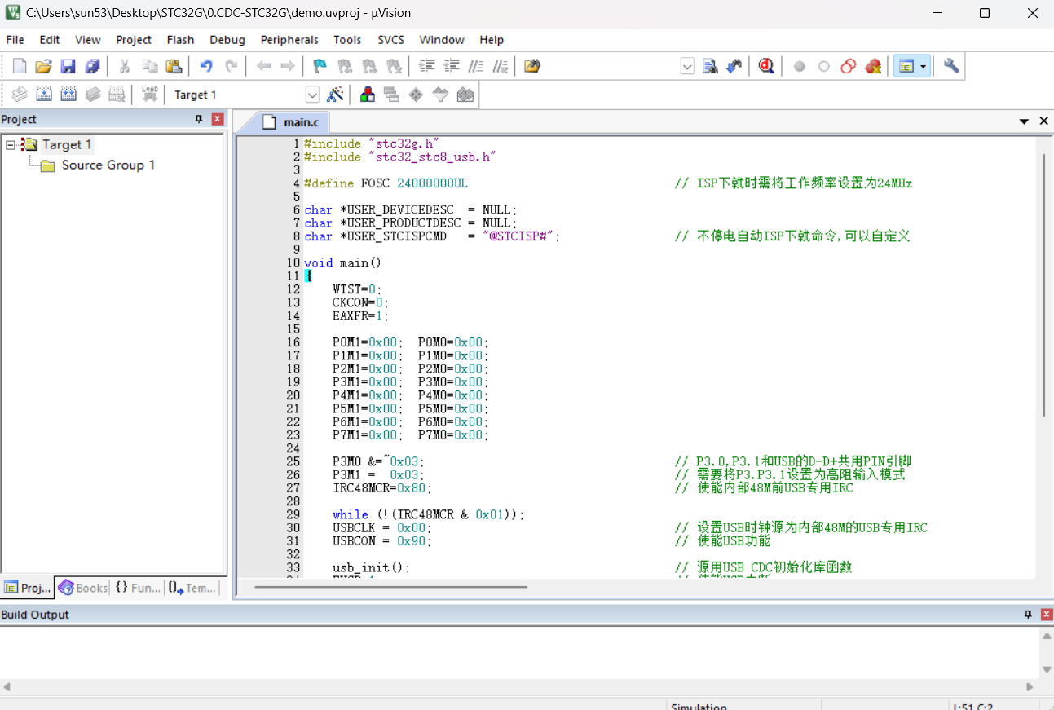Open the SVCS menu
The height and width of the screenshot is (710, 1054).
coord(390,39)
